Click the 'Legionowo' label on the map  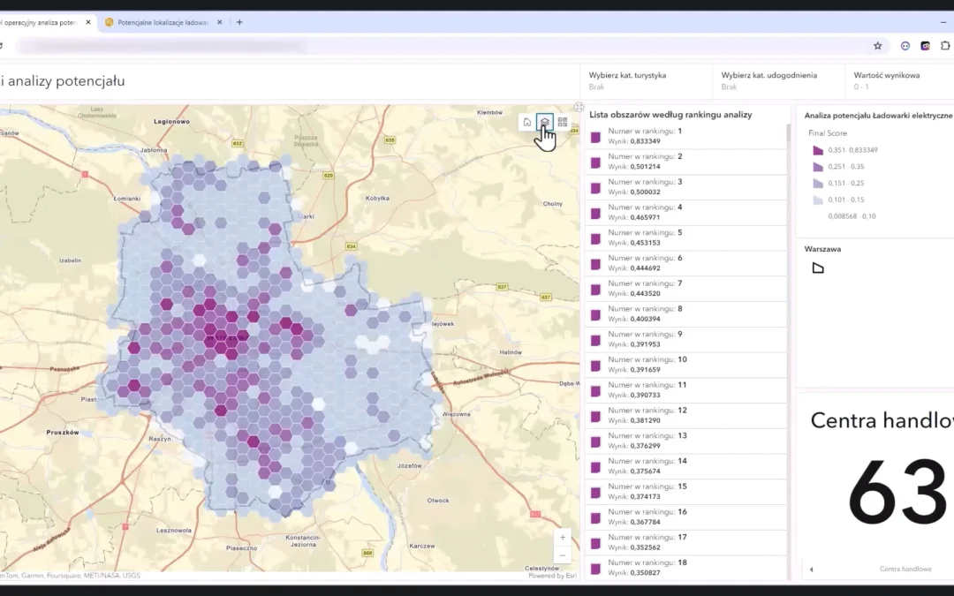tap(171, 122)
